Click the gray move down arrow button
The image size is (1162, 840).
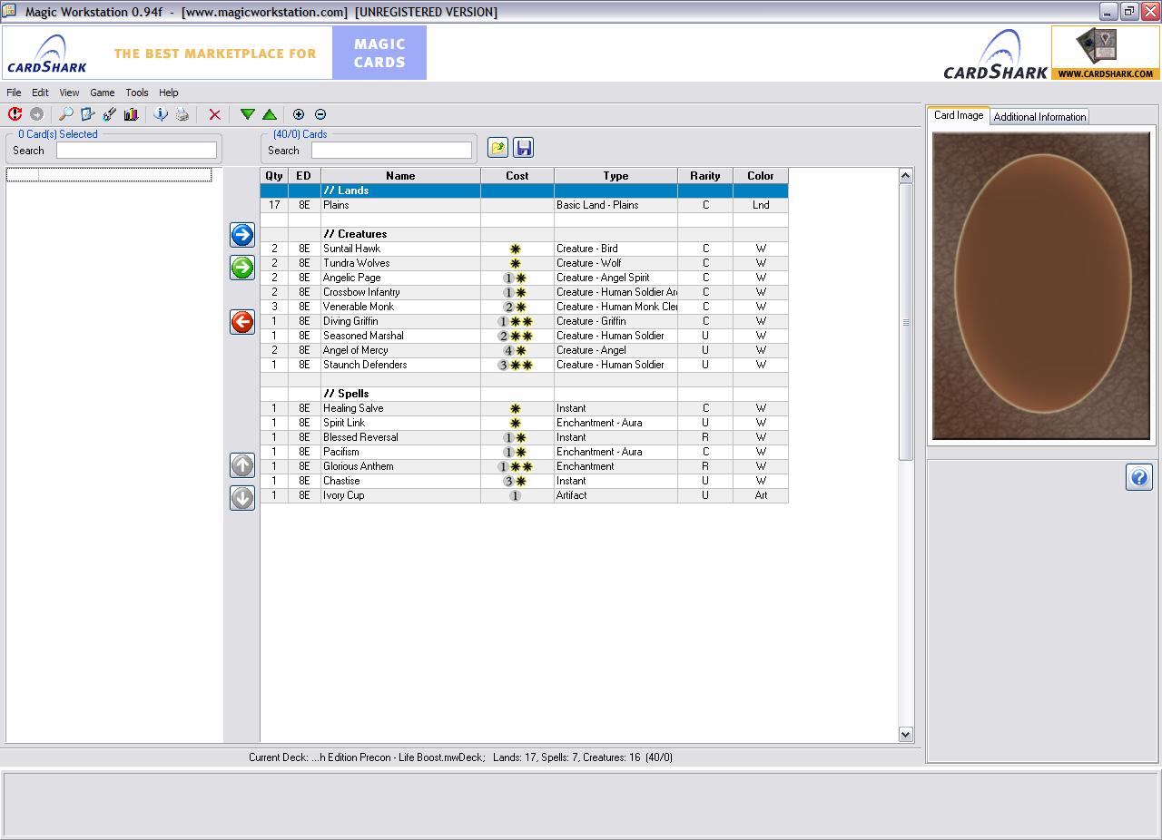[x=242, y=498]
